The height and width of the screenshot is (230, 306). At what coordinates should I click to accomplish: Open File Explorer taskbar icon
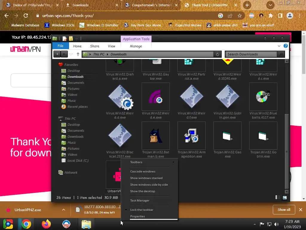86,224
